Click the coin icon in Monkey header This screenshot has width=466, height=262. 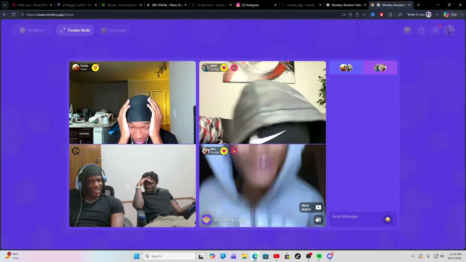point(407,30)
